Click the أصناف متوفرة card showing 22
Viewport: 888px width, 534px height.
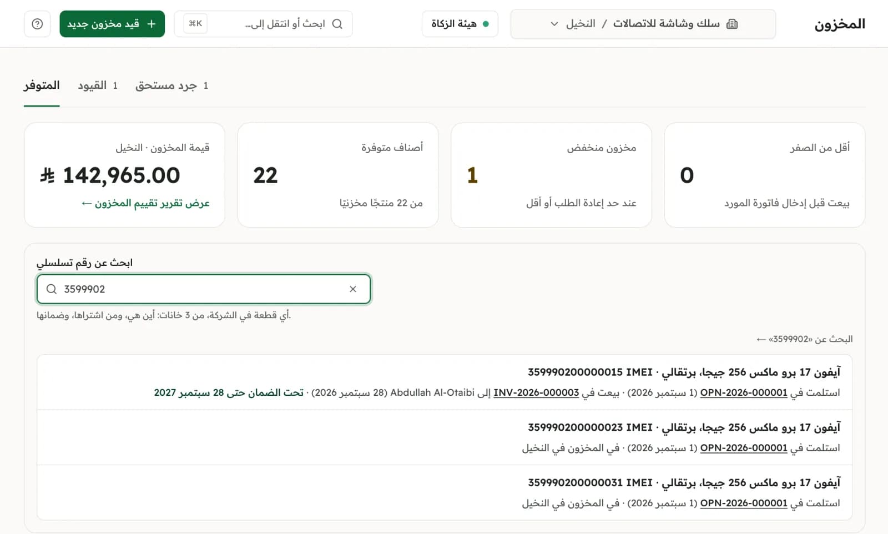coord(338,175)
